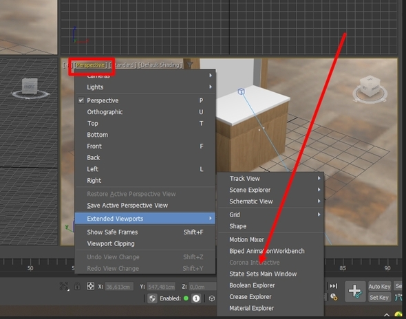Click the Set Key button
Image resolution: width=406 pixels, height=319 pixels.
tap(379, 298)
